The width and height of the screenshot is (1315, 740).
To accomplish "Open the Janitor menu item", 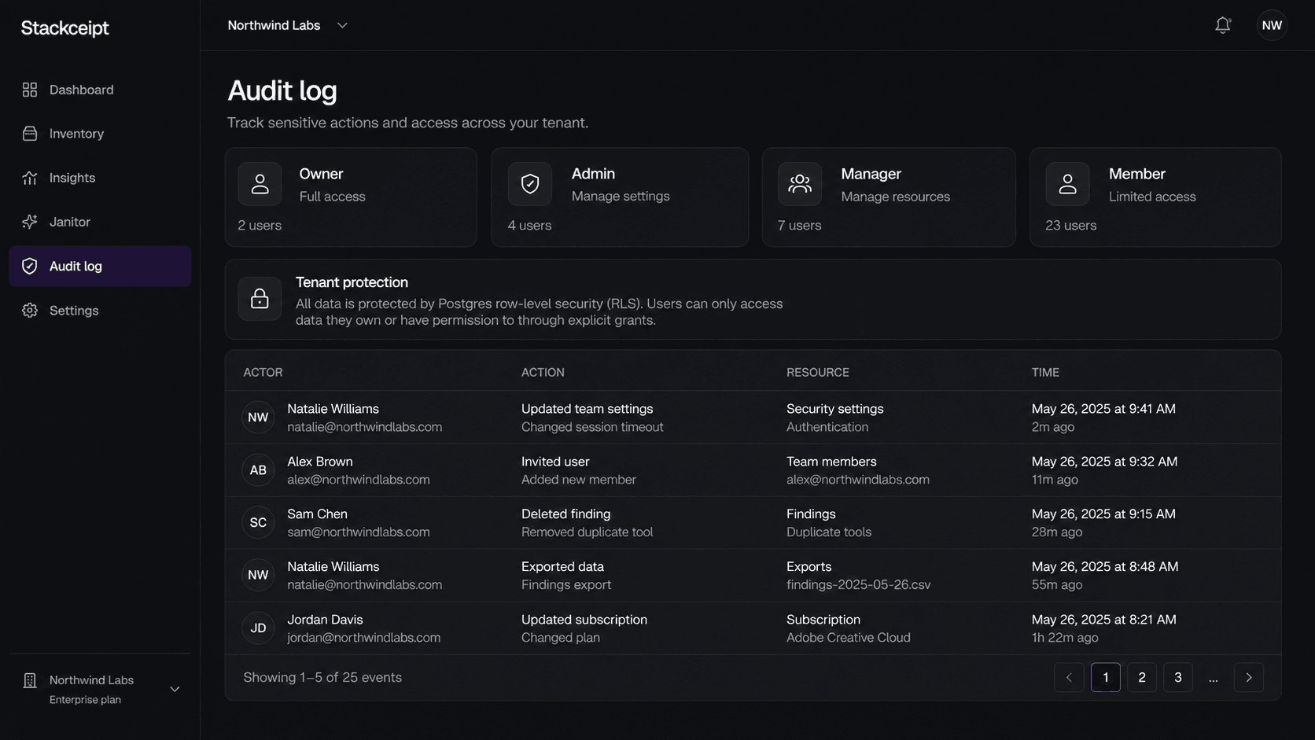I will 100,222.
